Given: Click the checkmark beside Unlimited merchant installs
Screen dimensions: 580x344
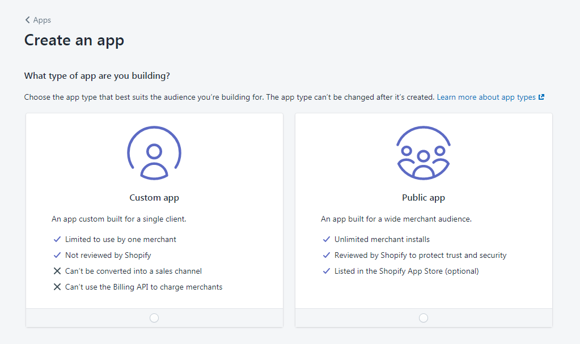Looking at the screenshot, I should (x=327, y=239).
